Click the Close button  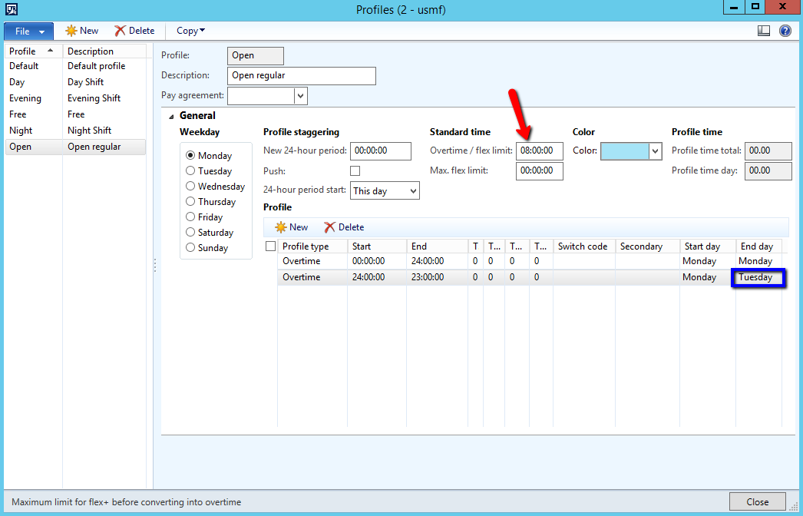[757, 501]
